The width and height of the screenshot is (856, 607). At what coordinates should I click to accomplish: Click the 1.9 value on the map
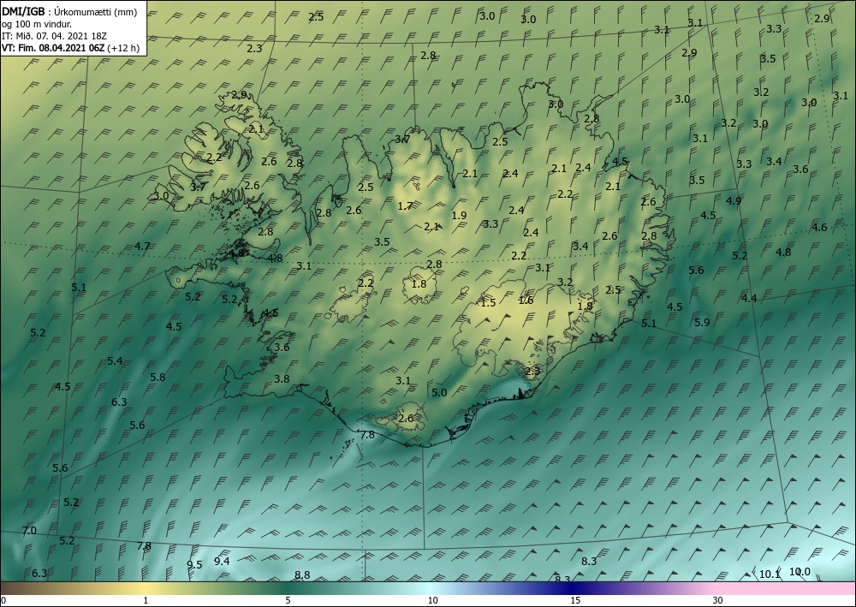click(x=459, y=215)
